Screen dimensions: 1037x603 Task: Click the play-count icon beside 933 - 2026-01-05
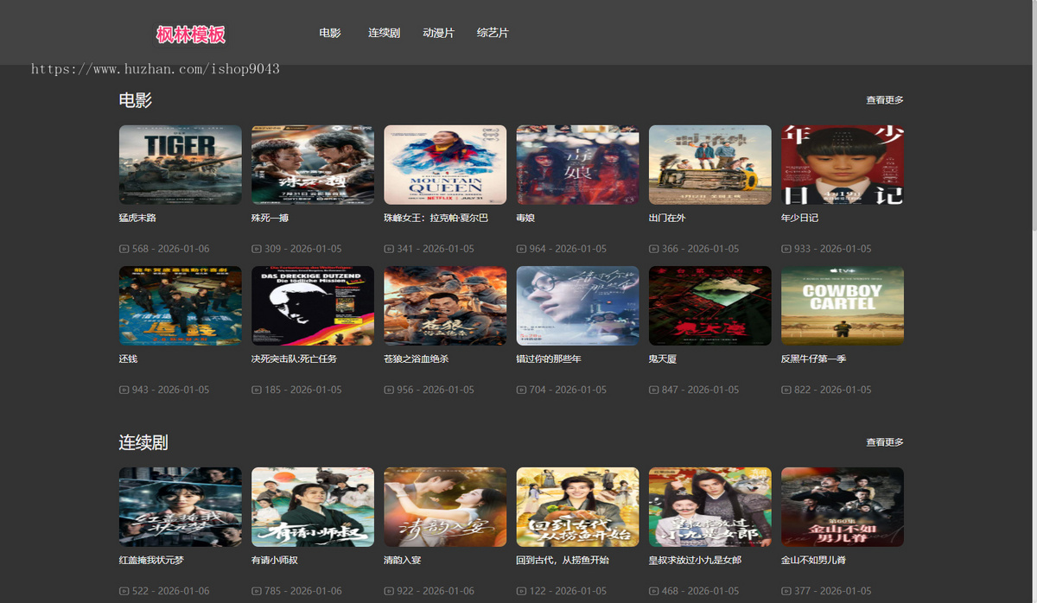[786, 249]
